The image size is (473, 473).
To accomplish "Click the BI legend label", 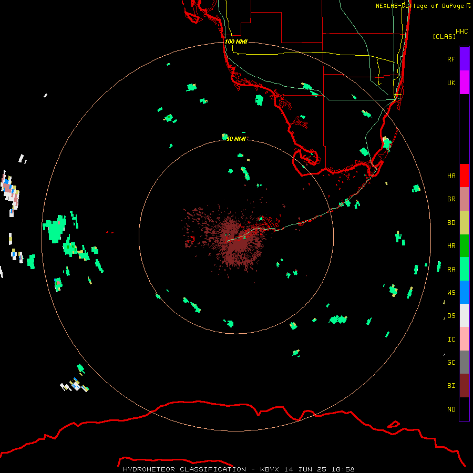I will coord(451,386).
